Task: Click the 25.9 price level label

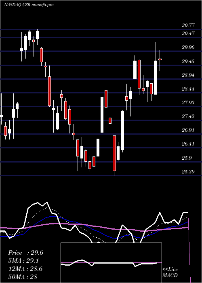Action: (187, 158)
